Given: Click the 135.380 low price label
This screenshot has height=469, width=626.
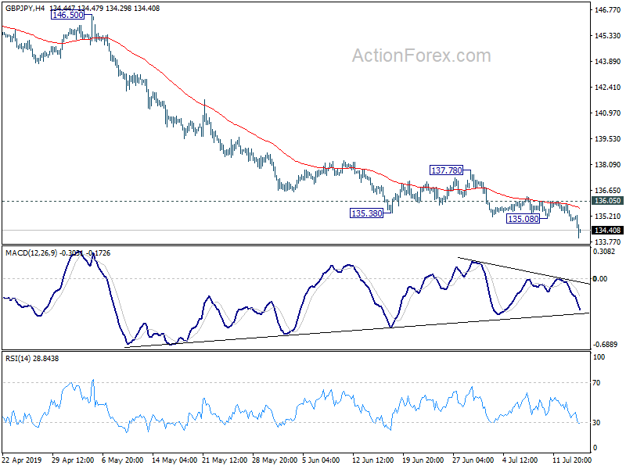Looking at the screenshot, I should coord(366,213).
